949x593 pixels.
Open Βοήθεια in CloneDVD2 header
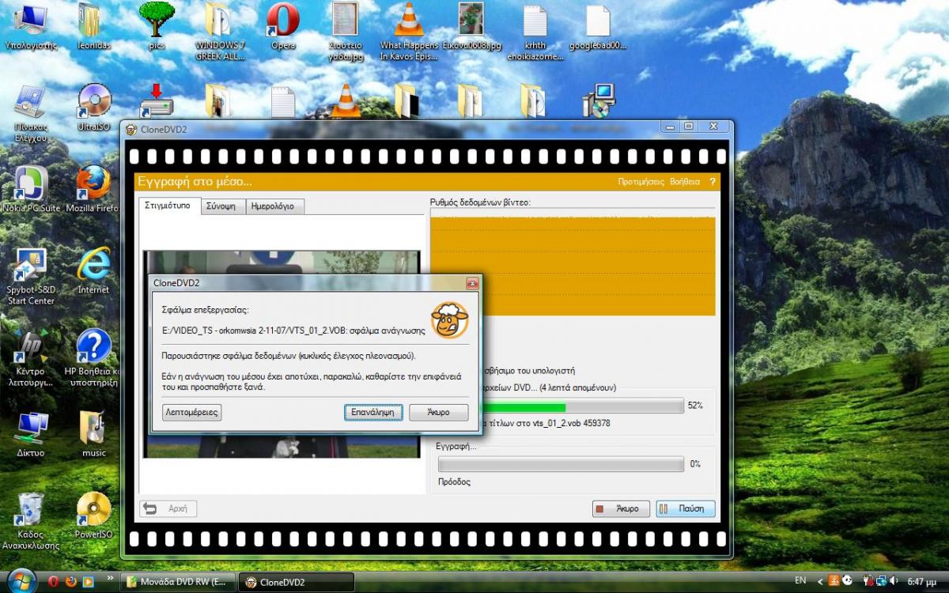pyautogui.click(x=685, y=182)
